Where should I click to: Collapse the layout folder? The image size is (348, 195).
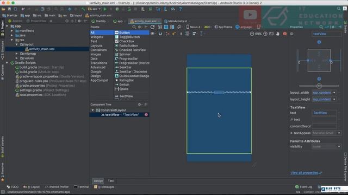(x=17, y=44)
